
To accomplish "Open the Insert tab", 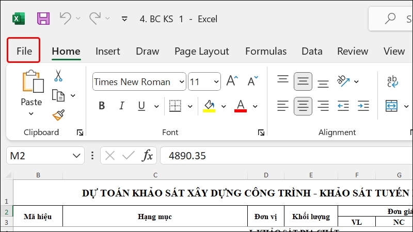I will click(x=108, y=51).
